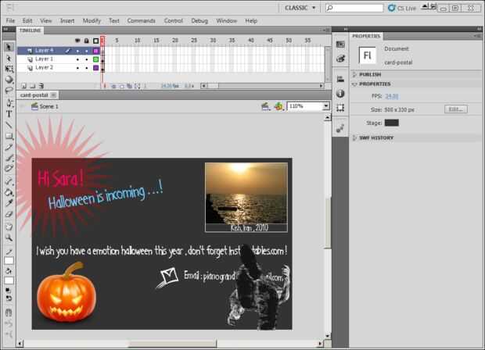
Task: Select the 3D Rotation tool
Action: tap(9, 80)
